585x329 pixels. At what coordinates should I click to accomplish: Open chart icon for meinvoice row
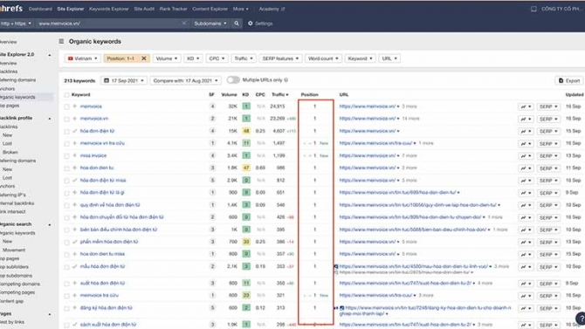(x=526, y=106)
